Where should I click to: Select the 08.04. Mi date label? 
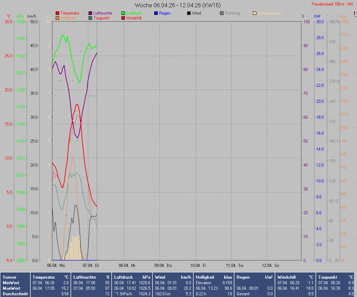point(127,265)
